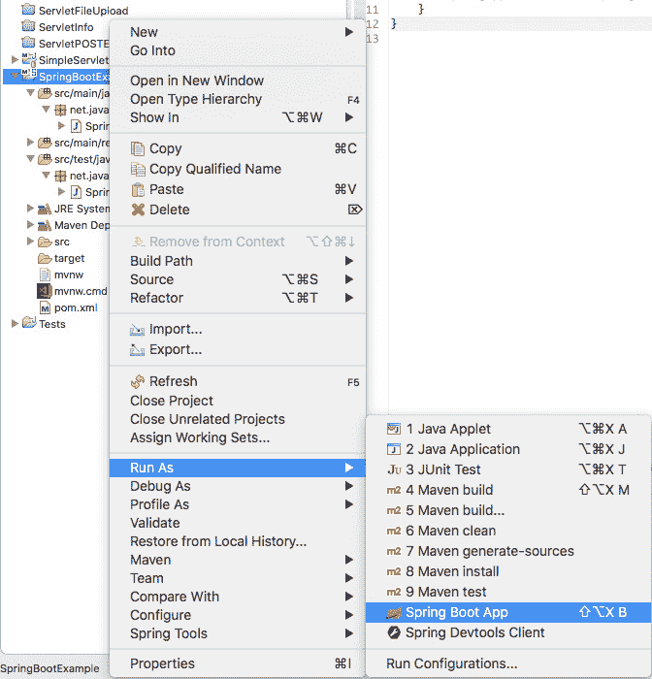Screen dimensions: 652x679
Task: Open the New submenu
Action: [x=238, y=32]
